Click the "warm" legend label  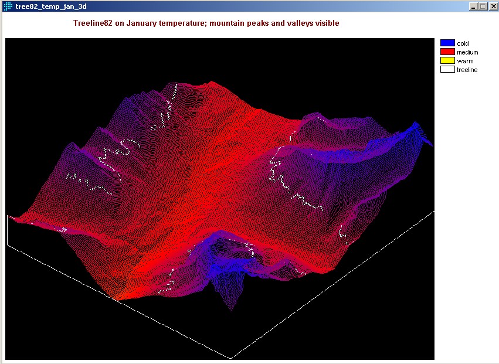click(x=465, y=61)
